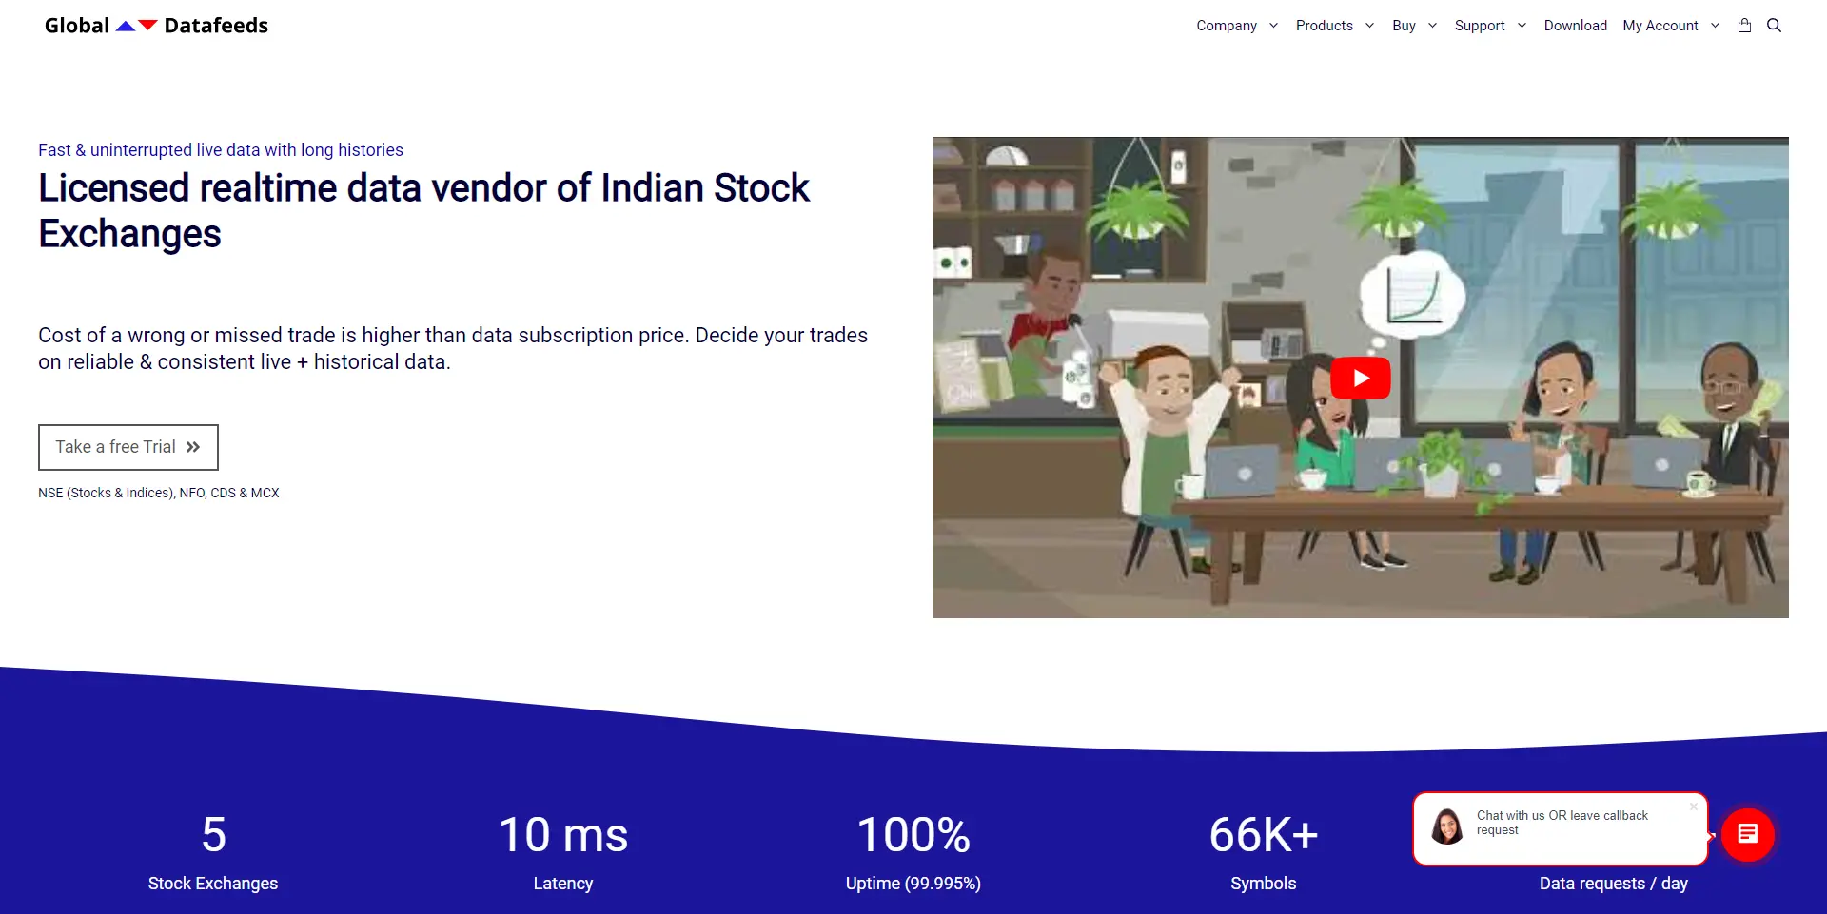Expand the Products menu chevron

[x=1369, y=26]
